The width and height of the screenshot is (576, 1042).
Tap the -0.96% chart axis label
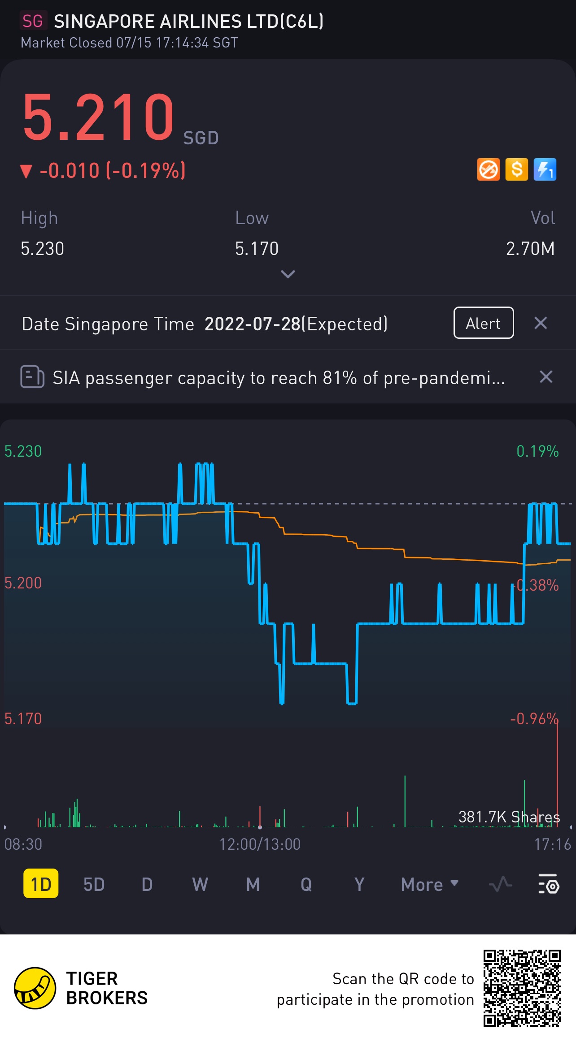534,719
